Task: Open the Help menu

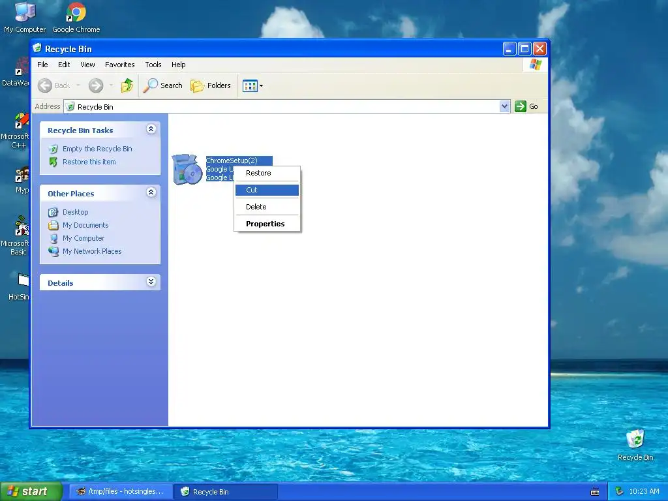Action: 179,65
